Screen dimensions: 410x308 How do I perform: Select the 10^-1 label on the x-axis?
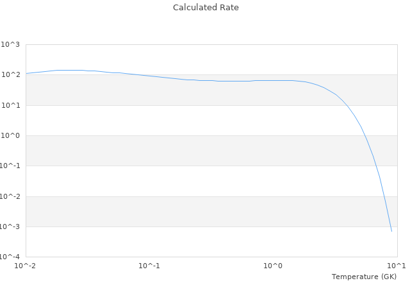(149, 266)
